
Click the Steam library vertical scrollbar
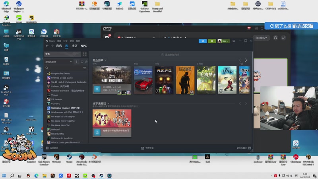(x=252, y=82)
